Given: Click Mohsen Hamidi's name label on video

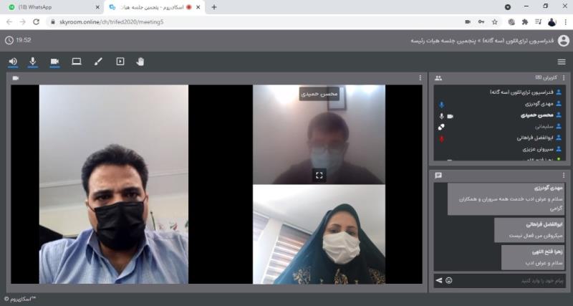Looking at the screenshot, I should tap(319, 94).
